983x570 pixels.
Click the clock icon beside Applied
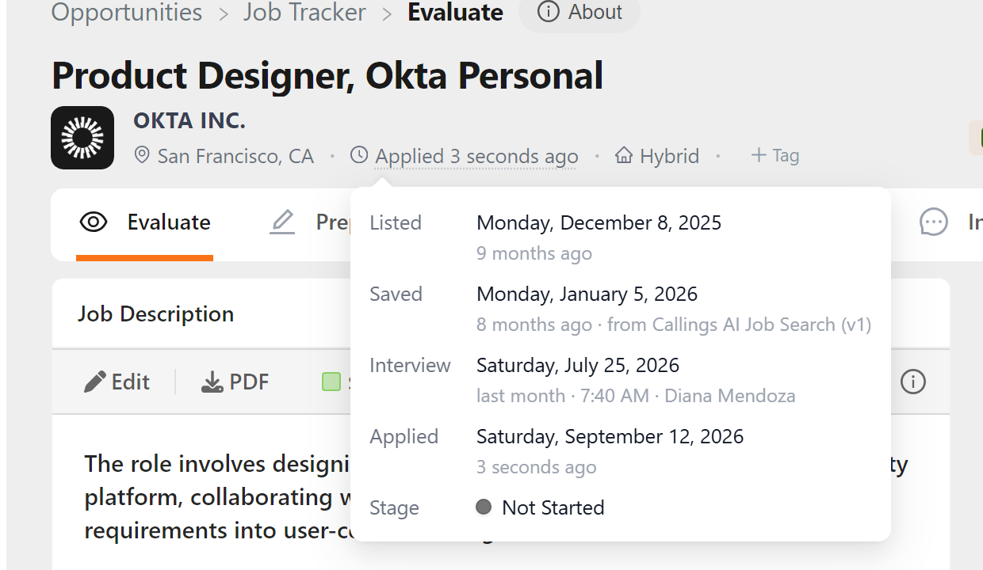[359, 154]
